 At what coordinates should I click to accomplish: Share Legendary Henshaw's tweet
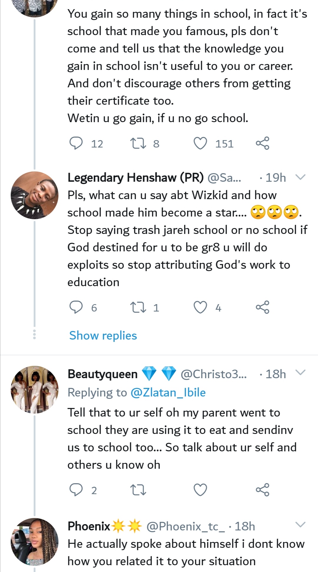coord(262,307)
